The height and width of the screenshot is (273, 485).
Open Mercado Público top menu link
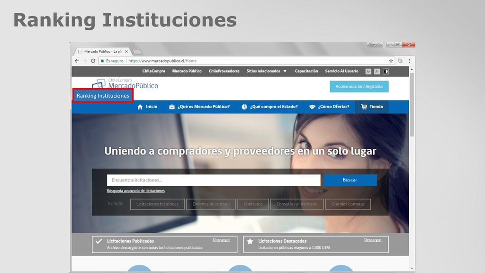[187, 71]
